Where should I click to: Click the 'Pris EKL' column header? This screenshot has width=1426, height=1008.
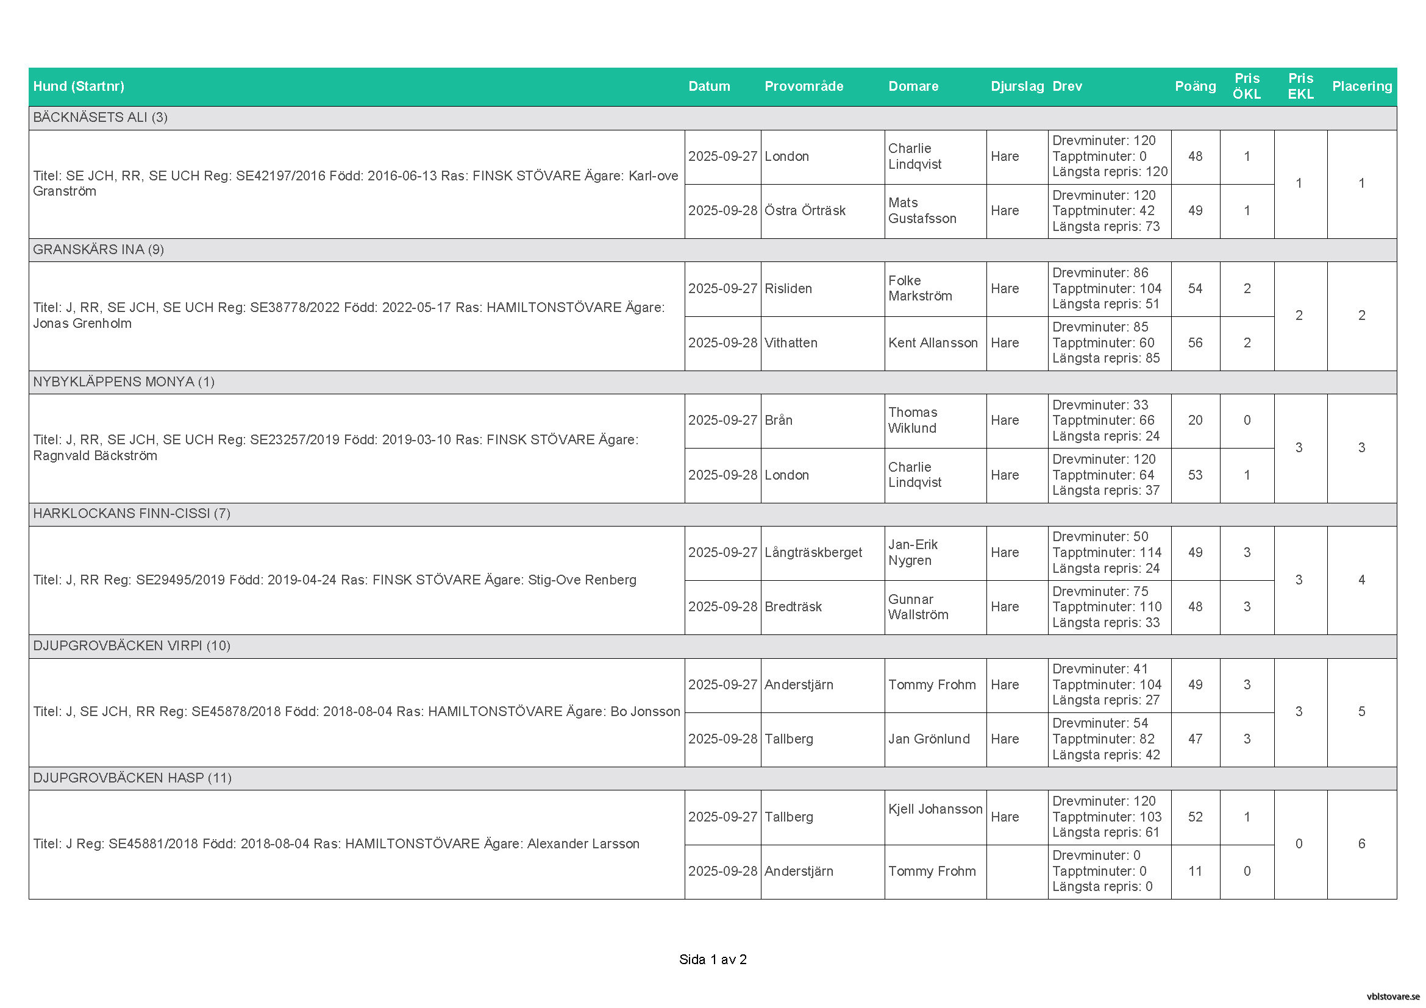[1300, 87]
